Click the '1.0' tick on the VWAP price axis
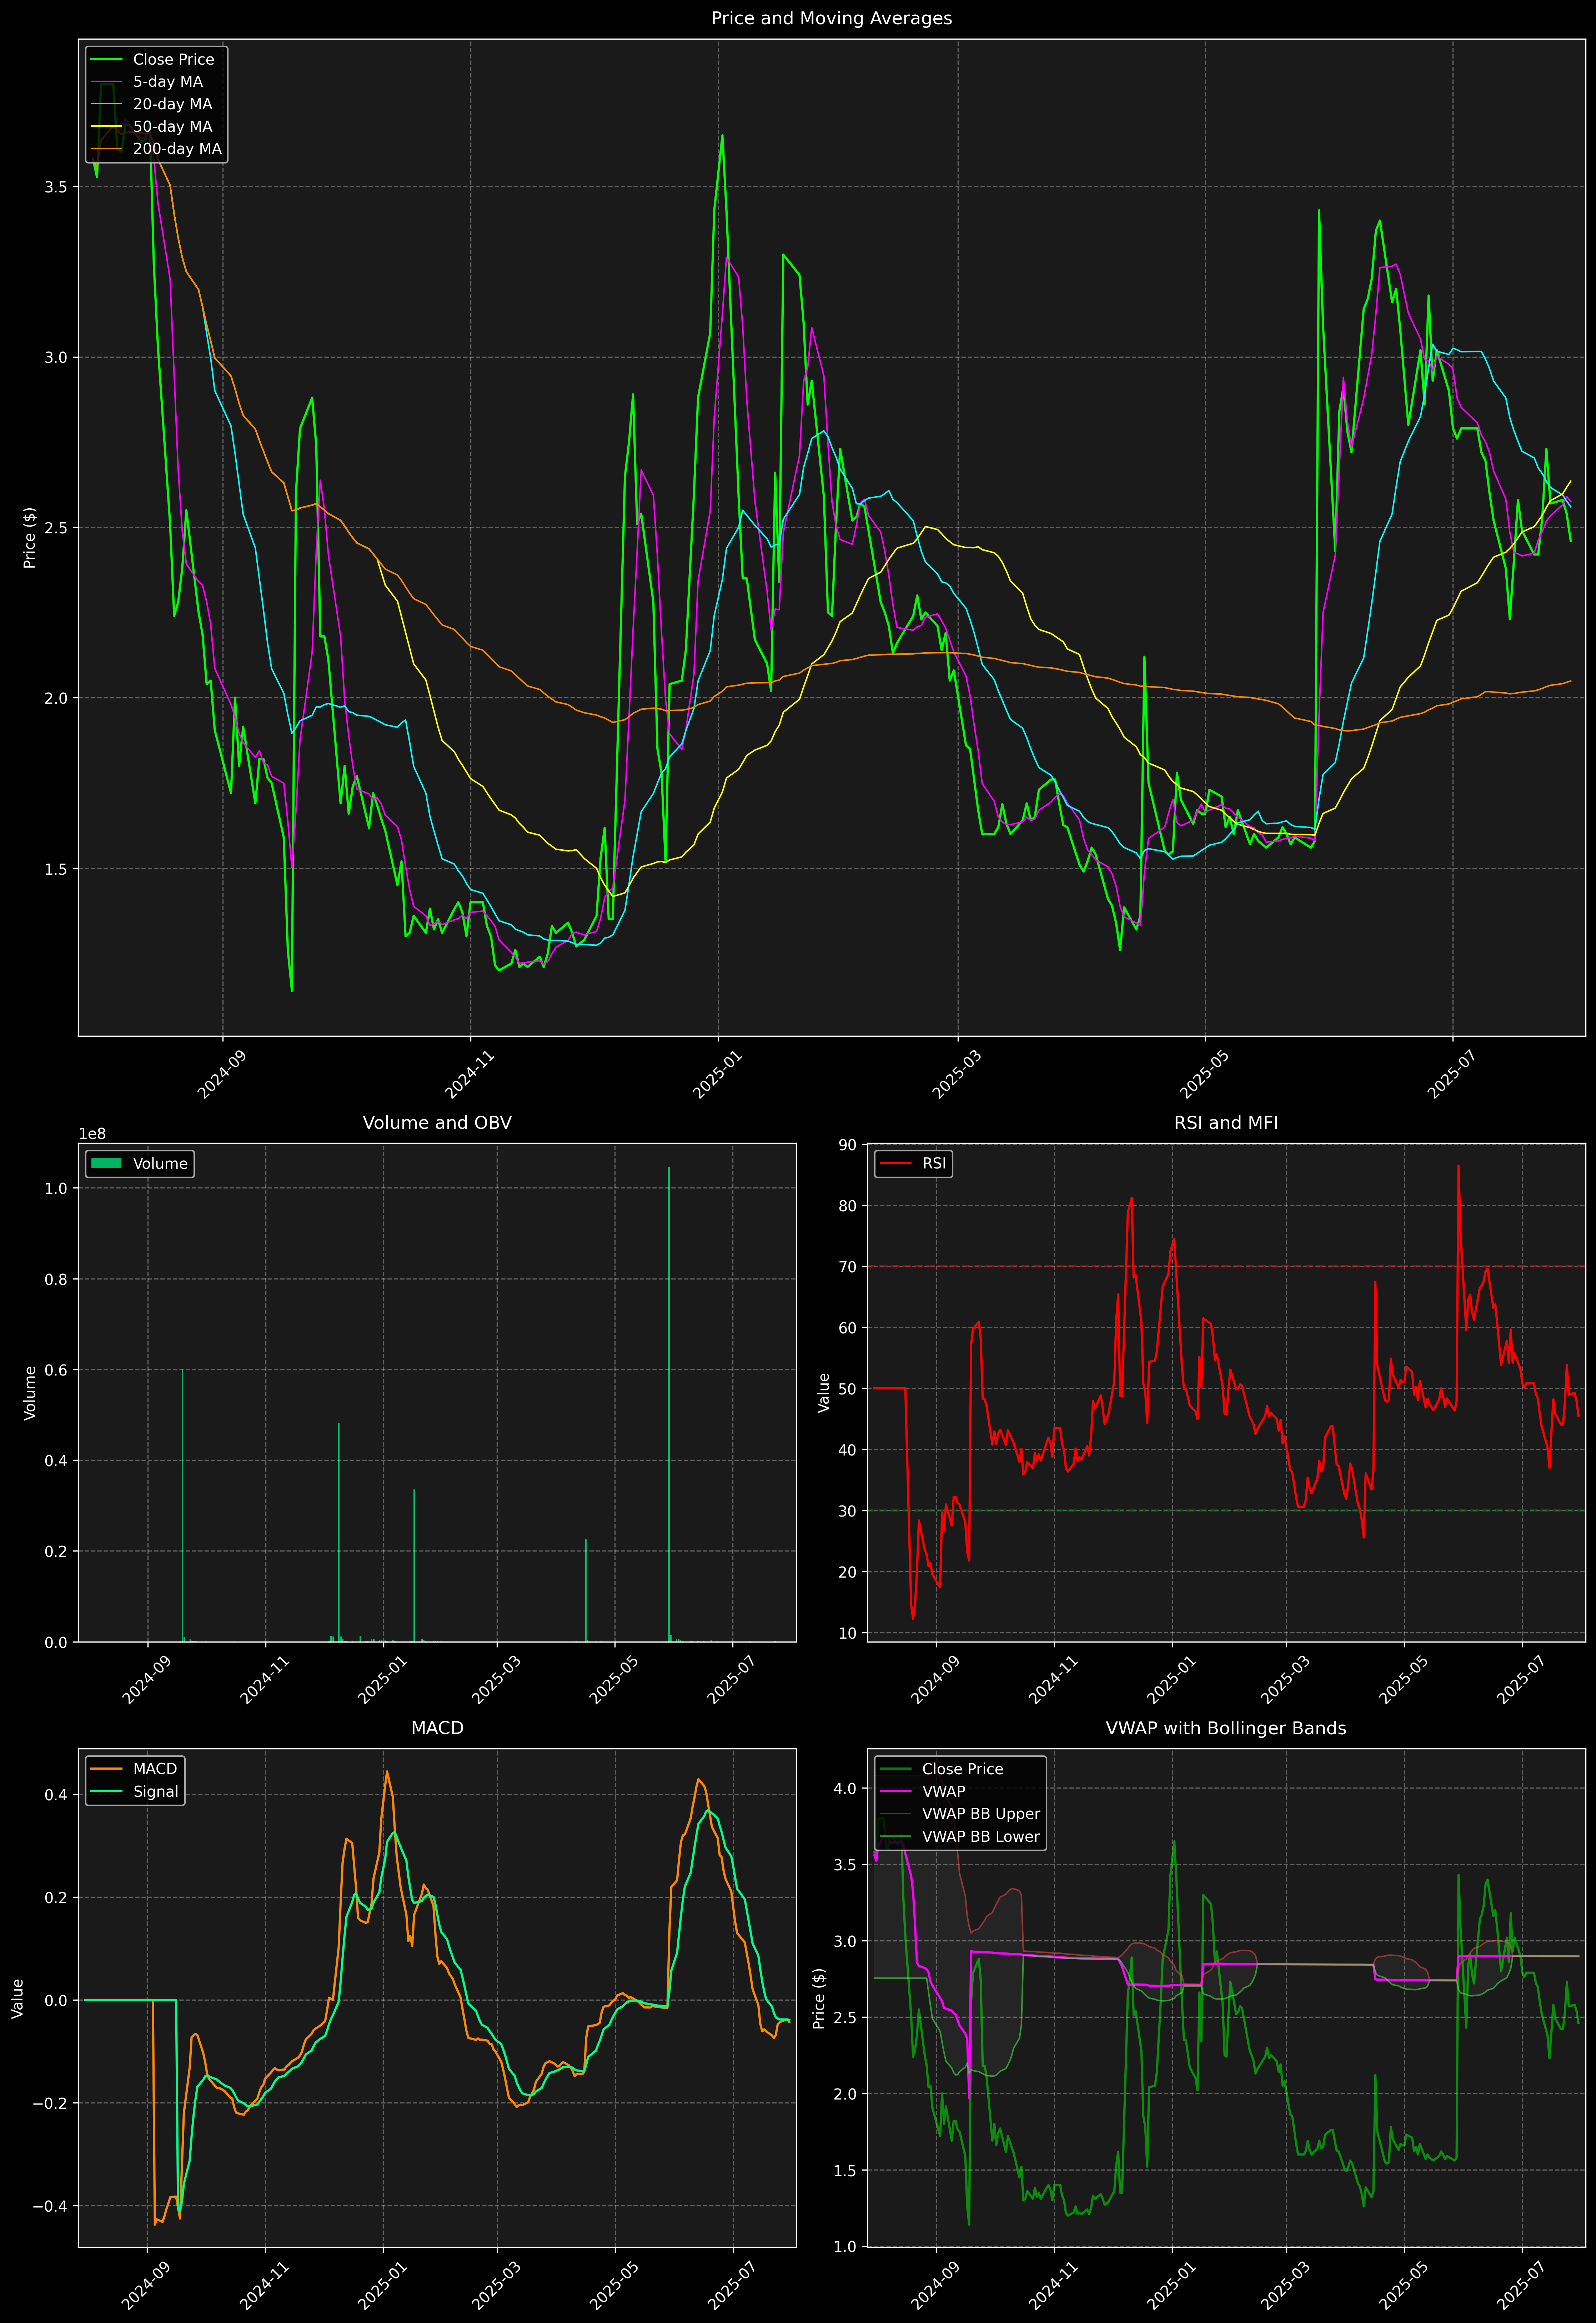The height and width of the screenshot is (2323, 1596). (846, 2247)
